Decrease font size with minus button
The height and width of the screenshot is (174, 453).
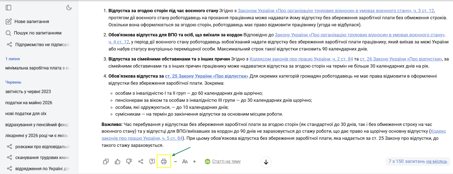(175, 162)
